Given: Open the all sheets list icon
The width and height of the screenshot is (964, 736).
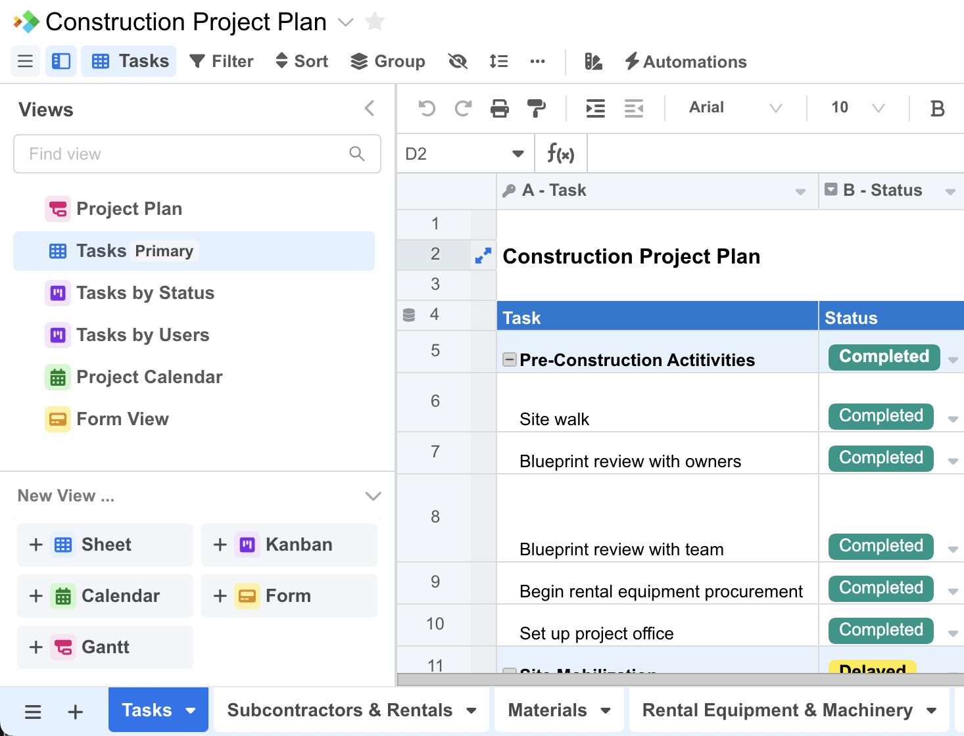Looking at the screenshot, I should [33, 711].
